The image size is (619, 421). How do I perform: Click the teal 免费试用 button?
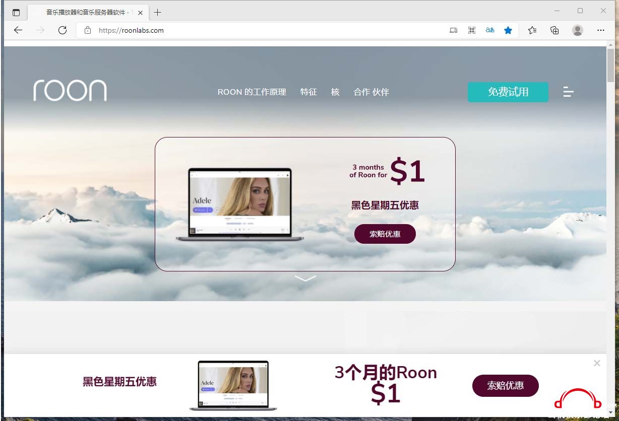click(x=508, y=92)
